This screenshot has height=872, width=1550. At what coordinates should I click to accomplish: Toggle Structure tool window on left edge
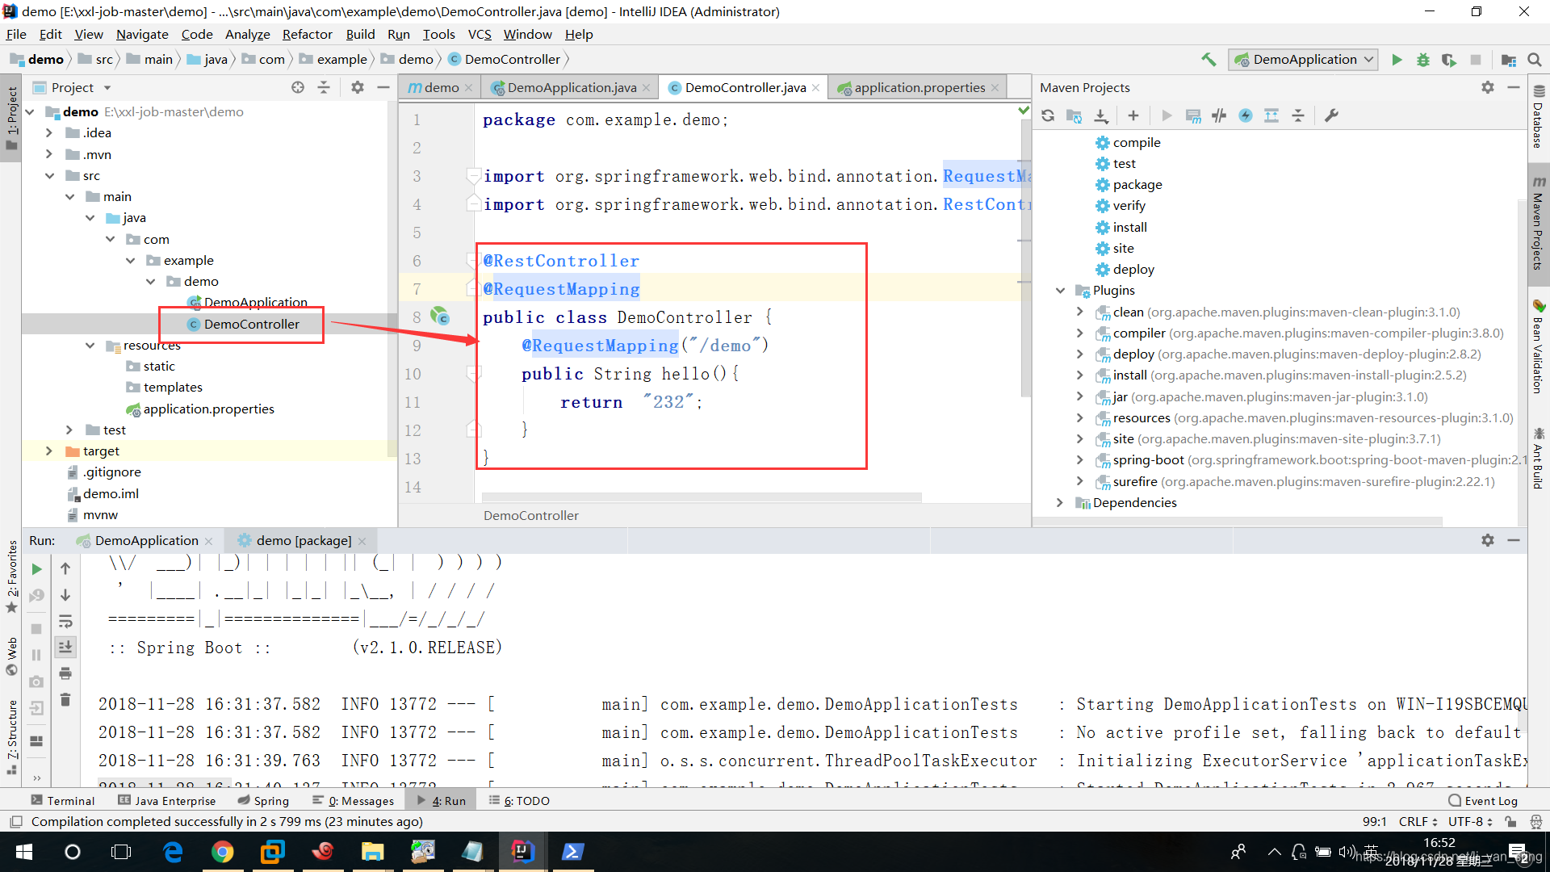[12, 737]
